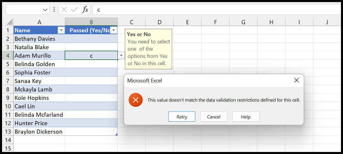Select column G header
Image resolution: width=343 pixels, height=154 pixels.
[x=243, y=22]
